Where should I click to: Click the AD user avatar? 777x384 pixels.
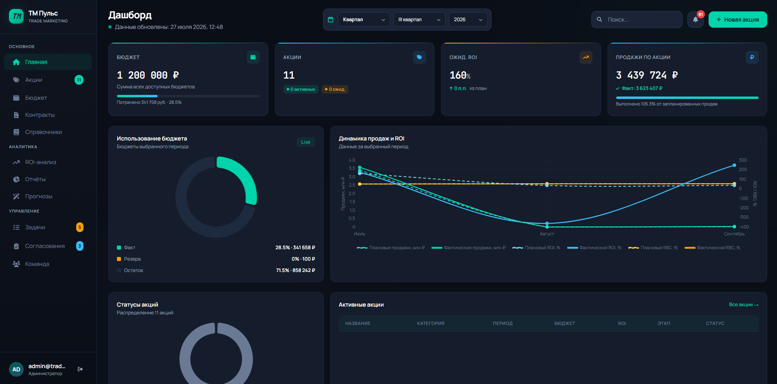pos(16,369)
